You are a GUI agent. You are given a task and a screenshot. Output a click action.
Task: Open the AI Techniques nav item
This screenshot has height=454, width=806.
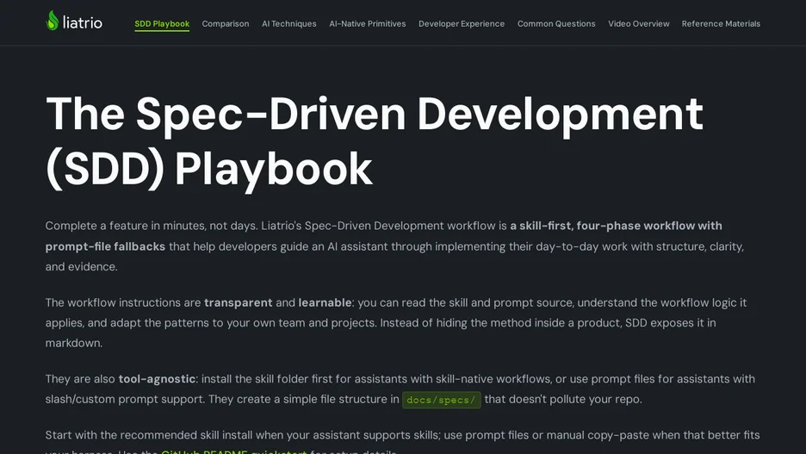click(x=288, y=23)
